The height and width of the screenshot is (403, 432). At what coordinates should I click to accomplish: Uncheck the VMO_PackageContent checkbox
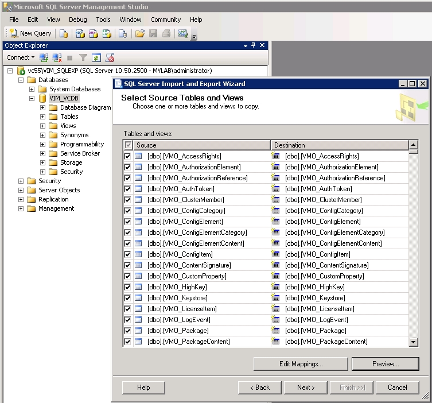click(127, 342)
